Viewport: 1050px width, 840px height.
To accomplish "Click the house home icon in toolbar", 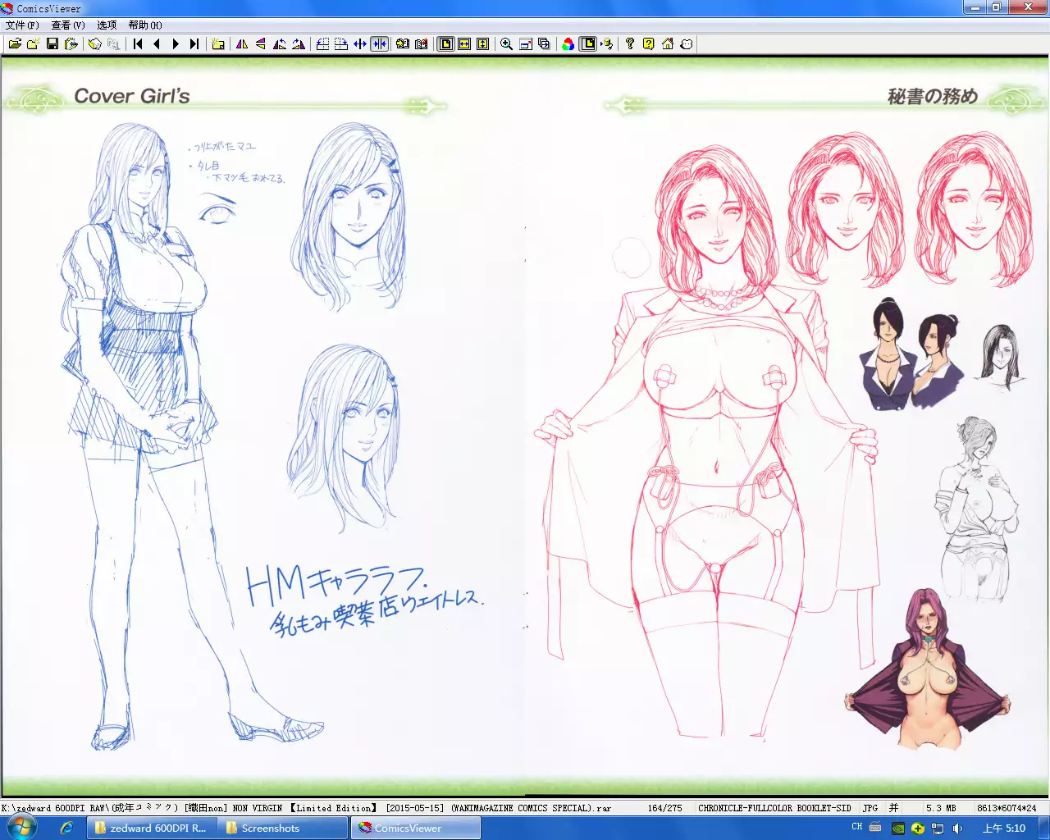I will 668,44.
